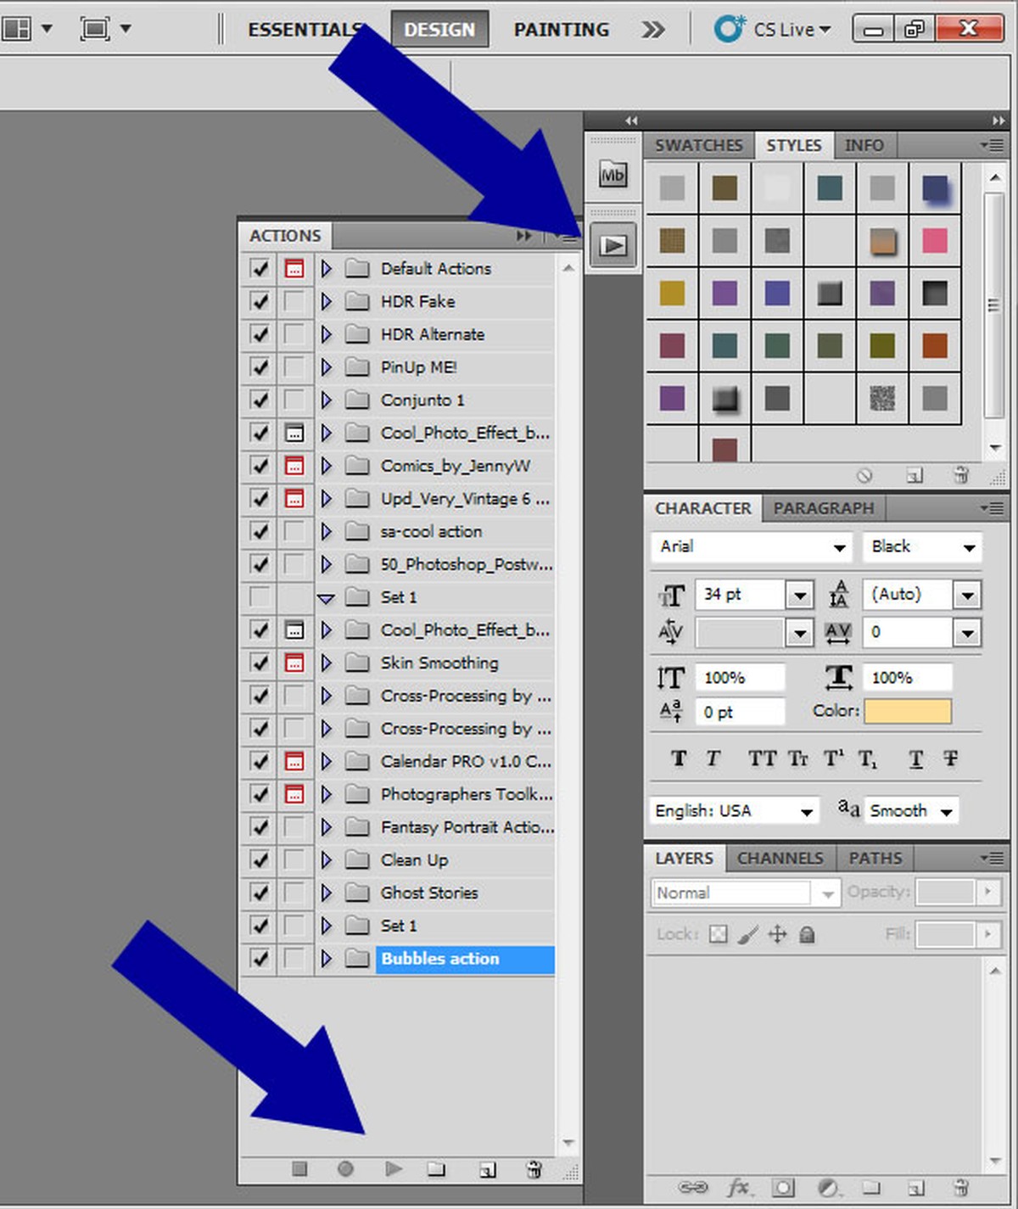Activate the PAINTING workspace

point(561,29)
